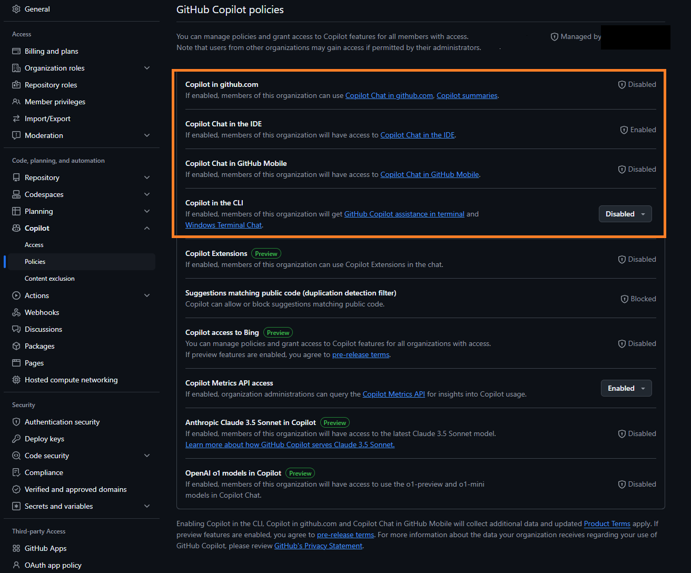Click the Deploy keys key icon
The height and width of the screenshot is (573, 691).
(16, 439)
